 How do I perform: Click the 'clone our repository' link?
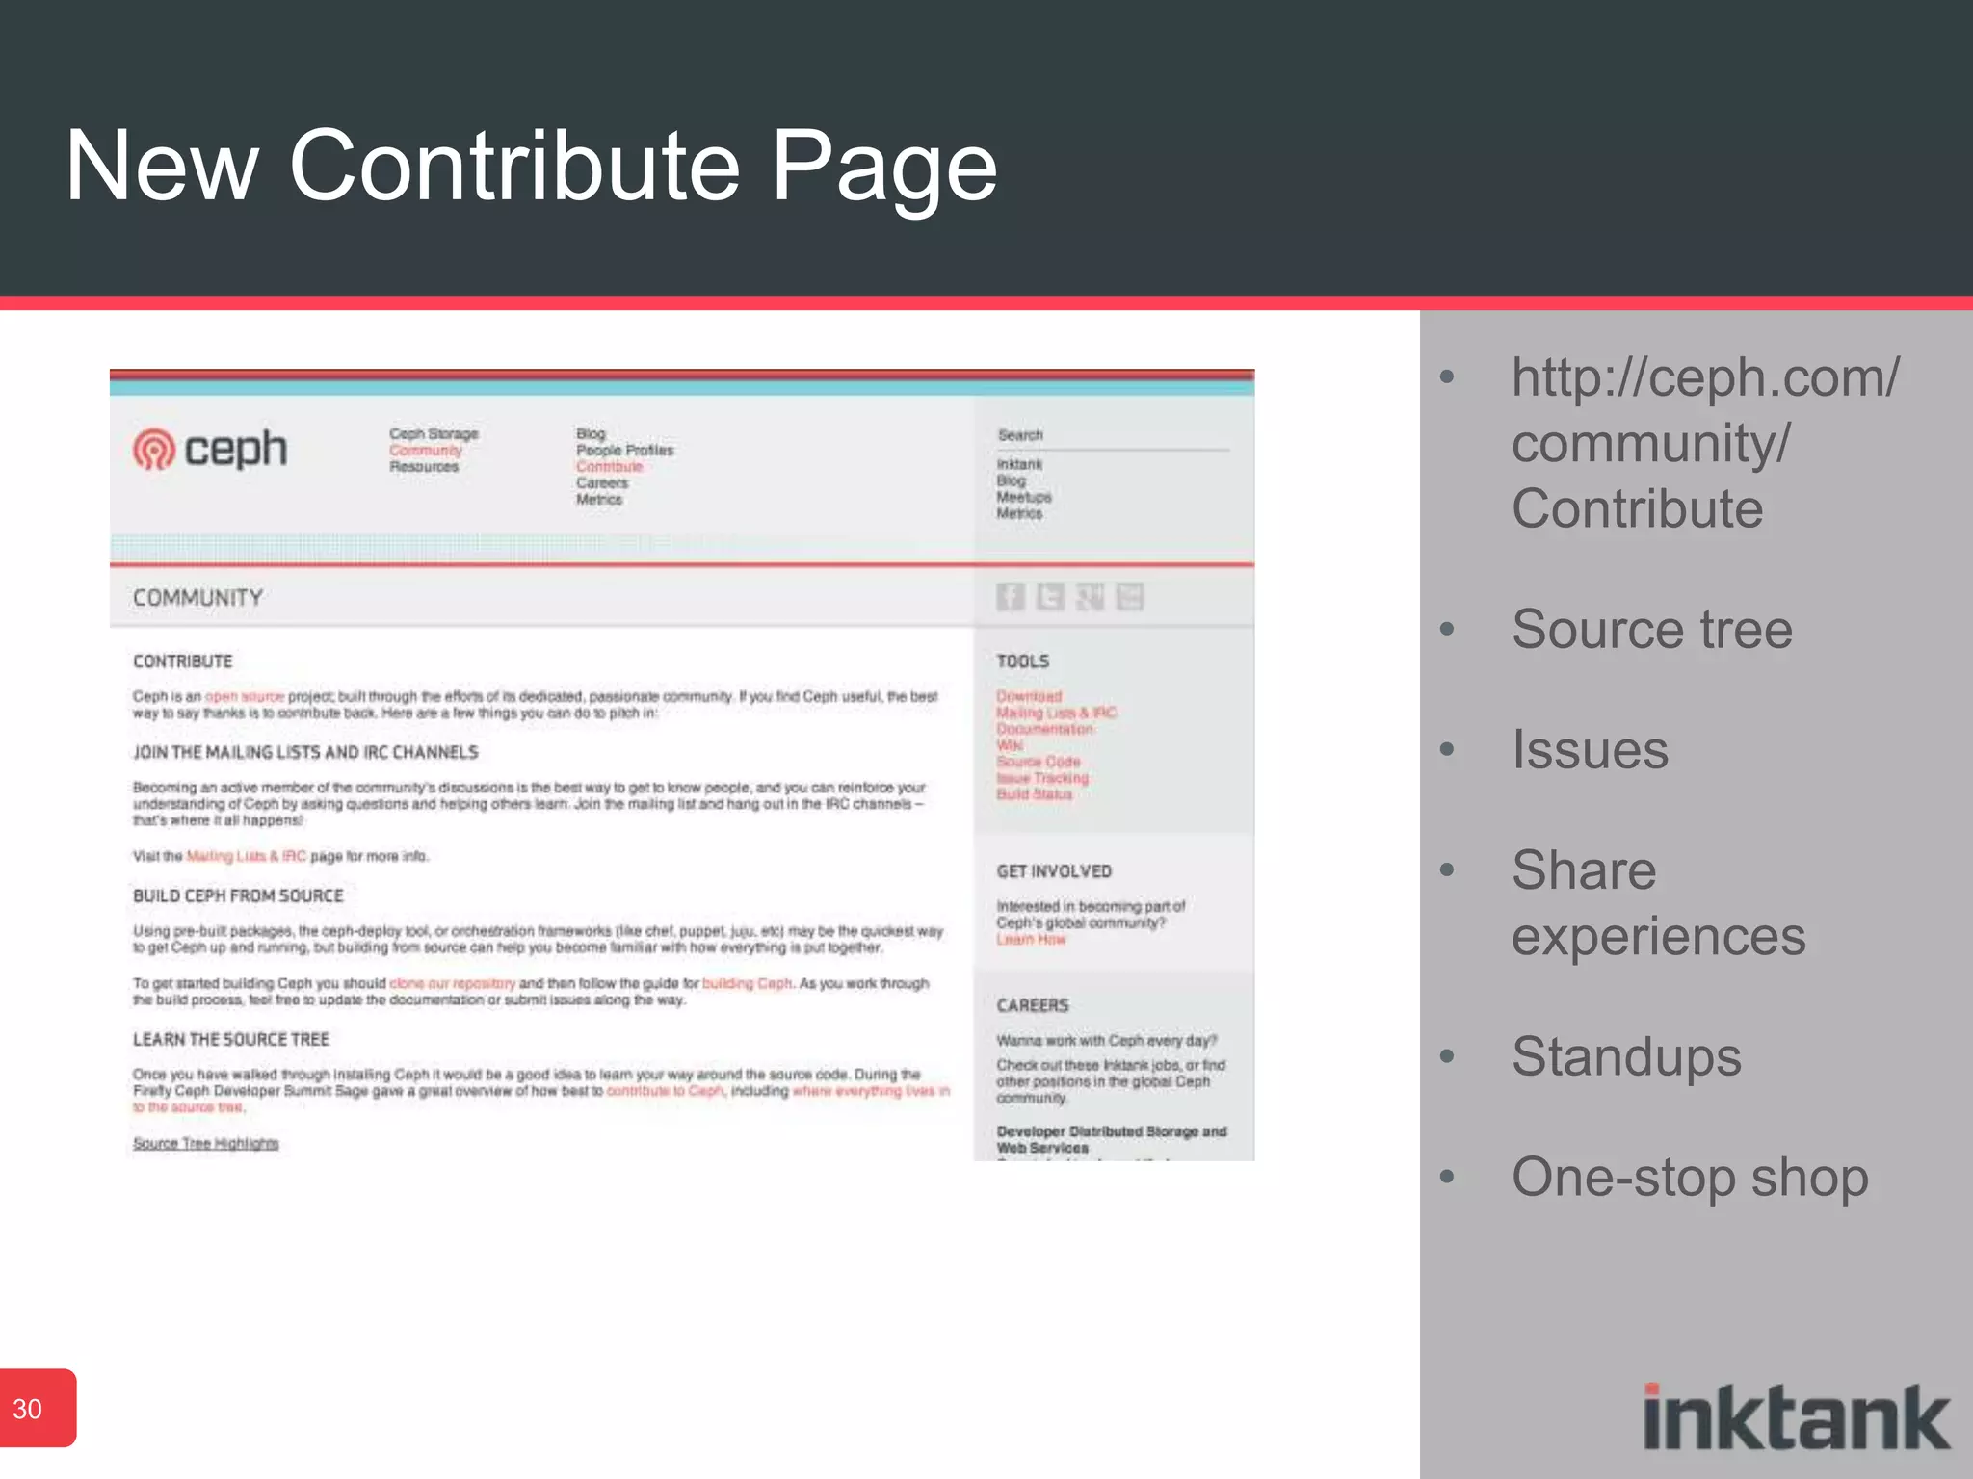tap(453, 984)
